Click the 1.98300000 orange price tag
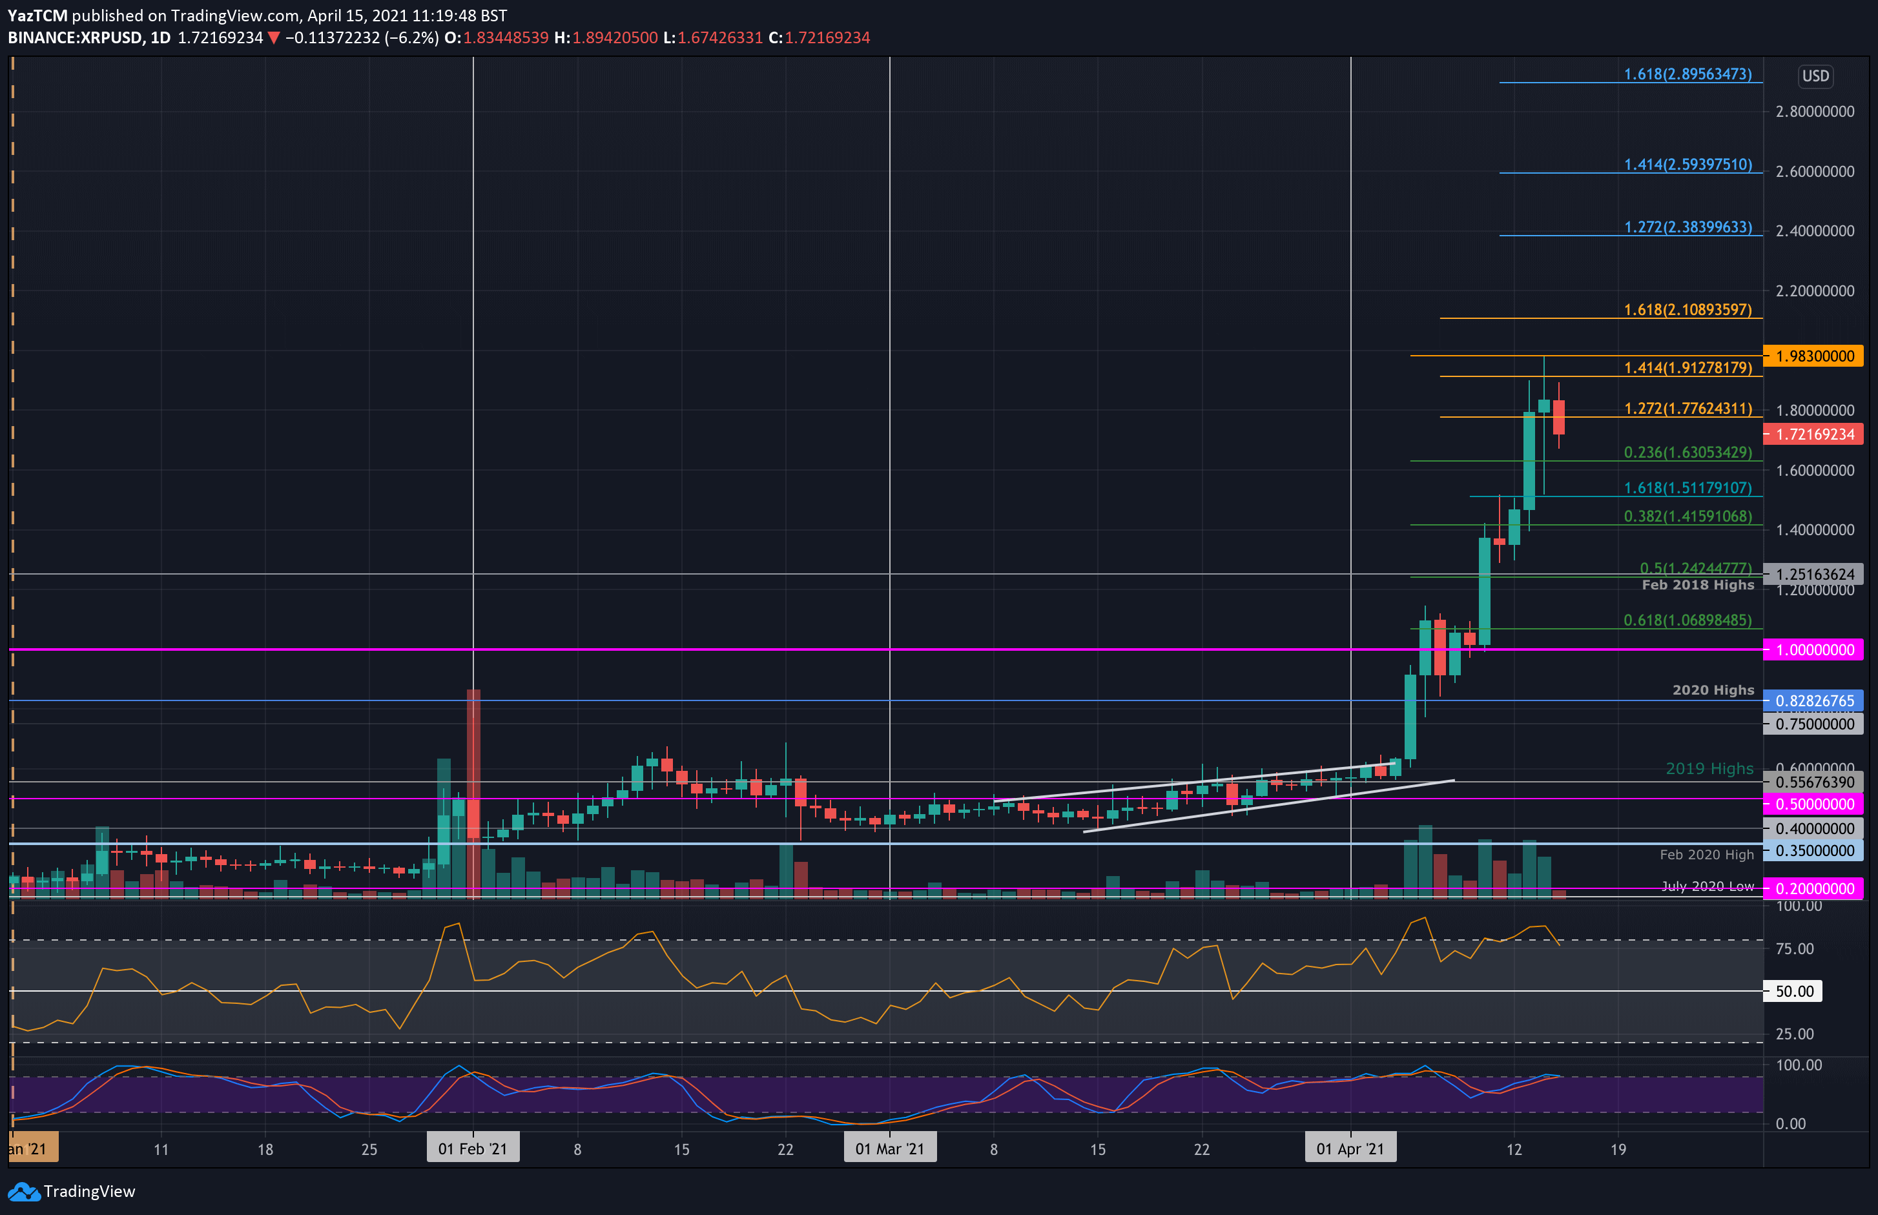This screenshot has height=1215, width=1878. click(1813, 356)
